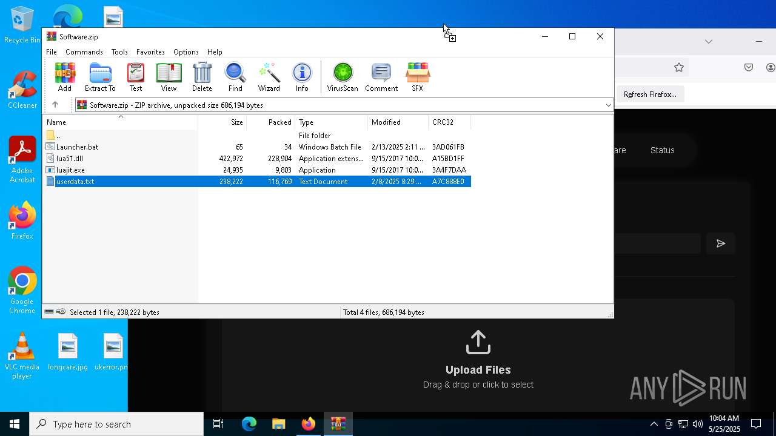This screenshot has height=436, width=776.
Task: Open Task View on the taskbar
Action: point(218,424)
